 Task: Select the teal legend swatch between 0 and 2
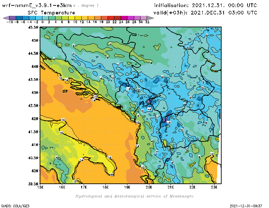(45, 18)
